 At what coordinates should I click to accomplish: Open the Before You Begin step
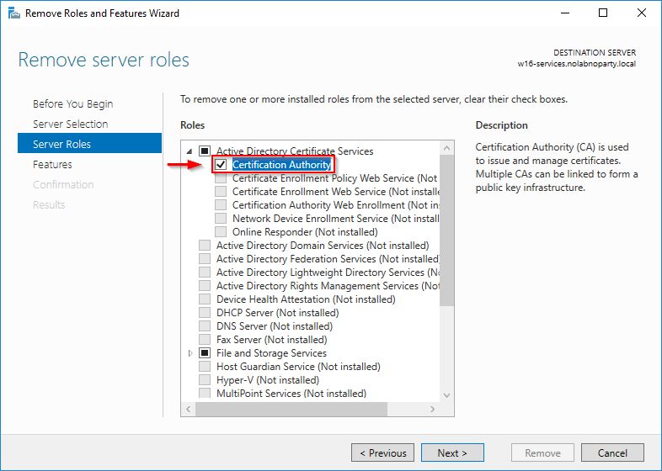[x=73, y=103]
